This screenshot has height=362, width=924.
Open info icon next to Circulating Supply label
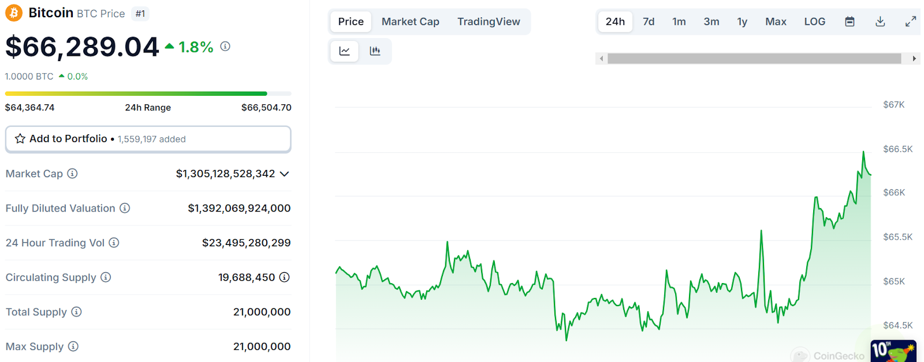(106, 277)
